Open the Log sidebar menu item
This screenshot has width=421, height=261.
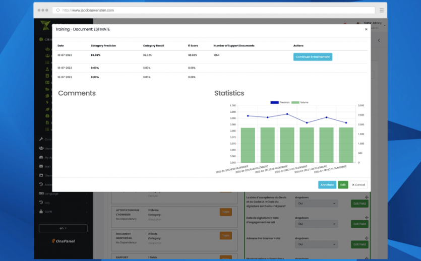tap(64, 203)
